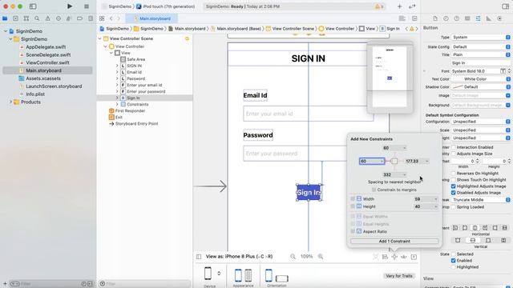
Task: Show the History inspector
Action: coord(446,18)
